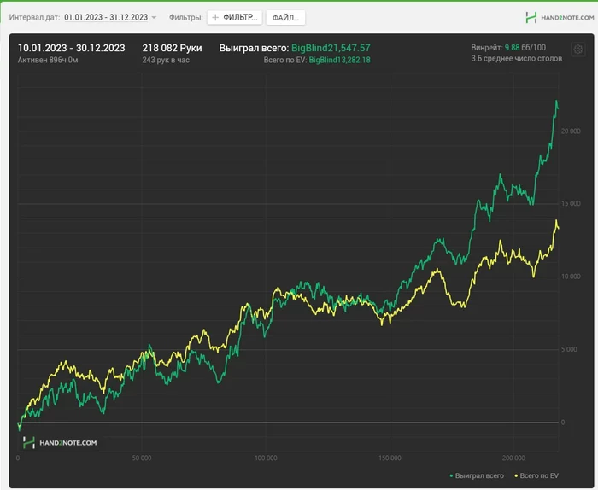The height and width of the screenshot is (490, 598).
Task: Click the BigBlind21,547.57 total winnings value
Action: pyautogui.click(x=331, y=48)
